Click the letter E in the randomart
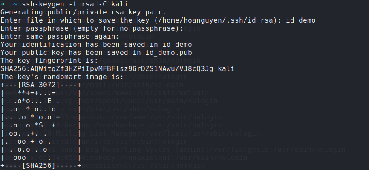This screenshot has height=170, width=369. 50,101
